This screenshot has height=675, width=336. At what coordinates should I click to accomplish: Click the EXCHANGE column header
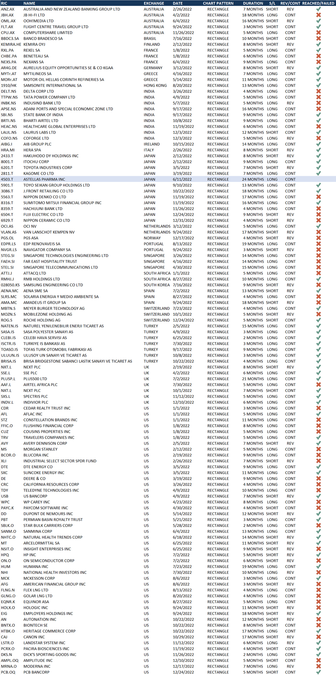154,3
